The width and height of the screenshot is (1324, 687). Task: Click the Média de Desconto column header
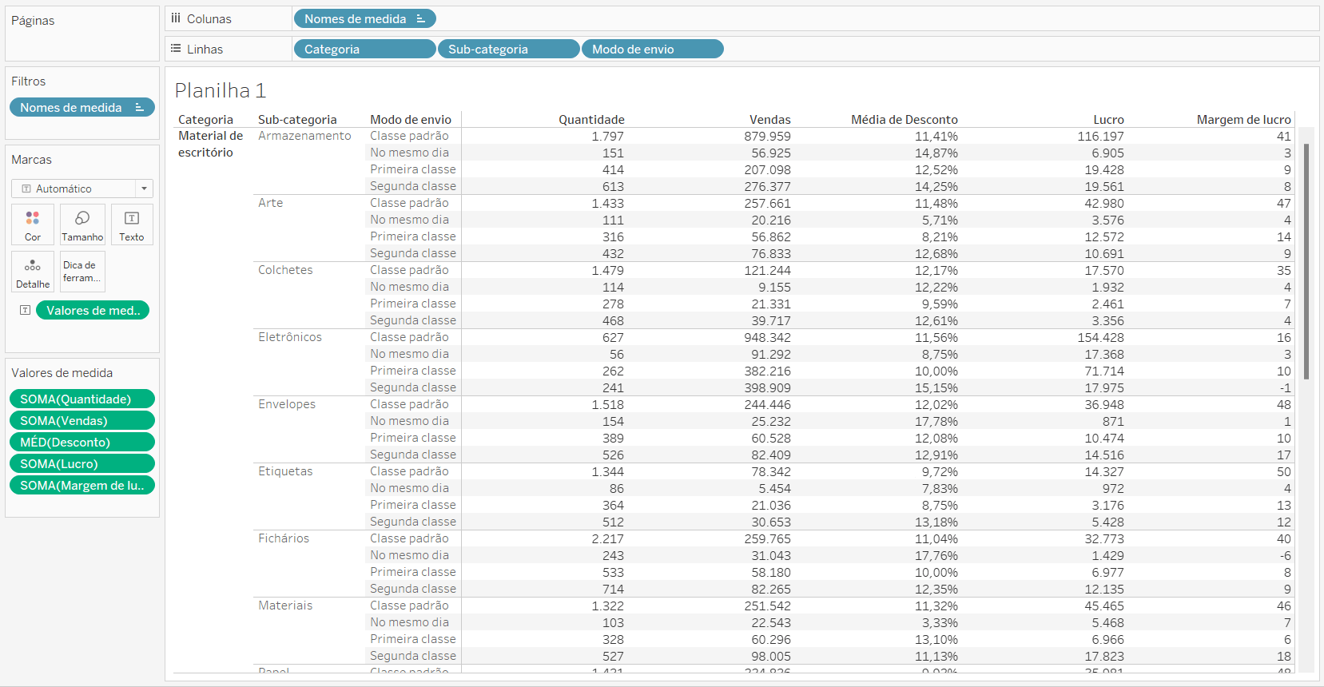[905, 120]
